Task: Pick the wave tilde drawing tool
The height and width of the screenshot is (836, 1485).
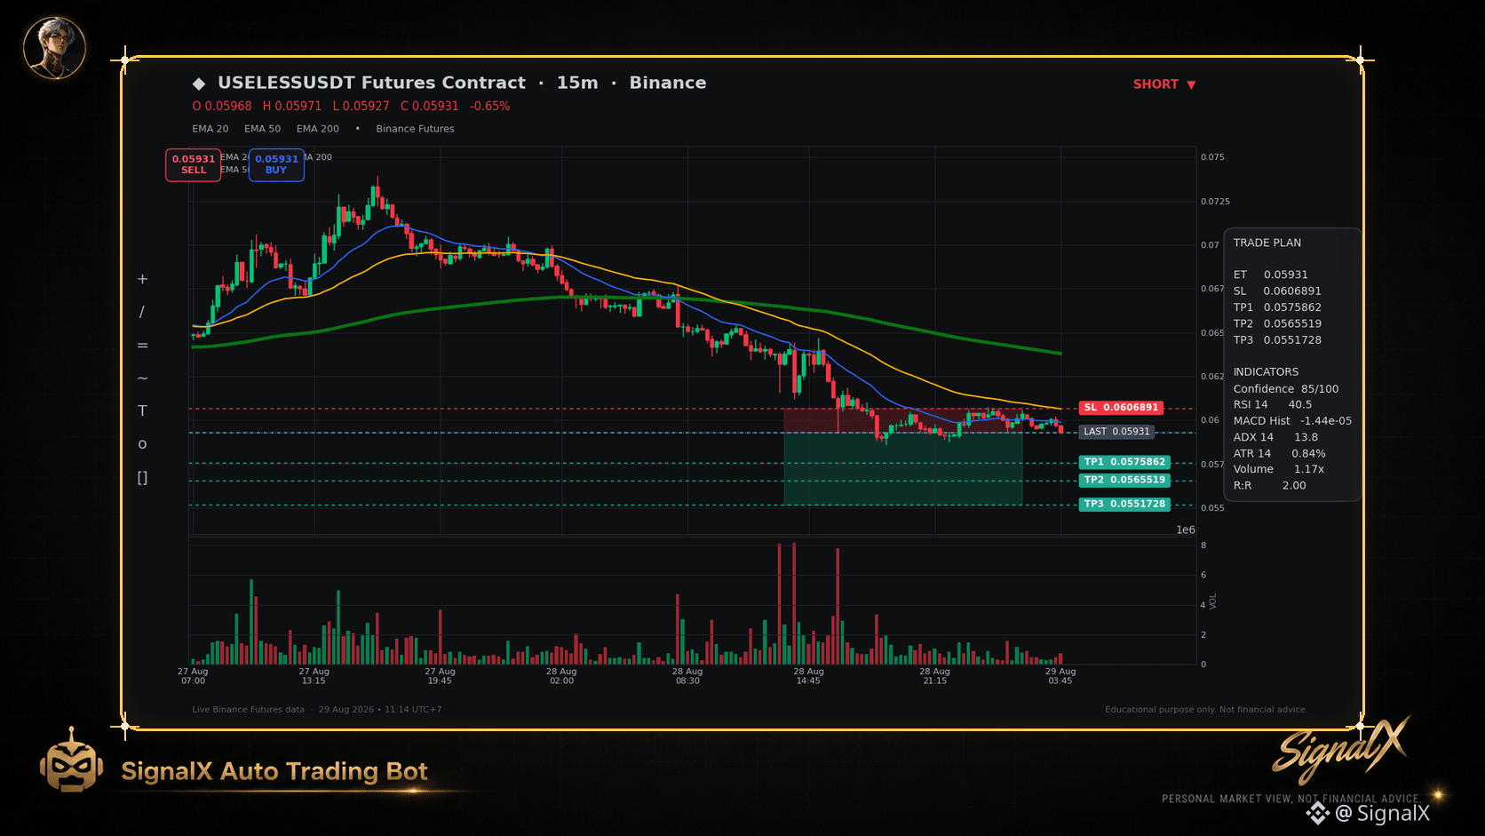Action: (142, 378)
